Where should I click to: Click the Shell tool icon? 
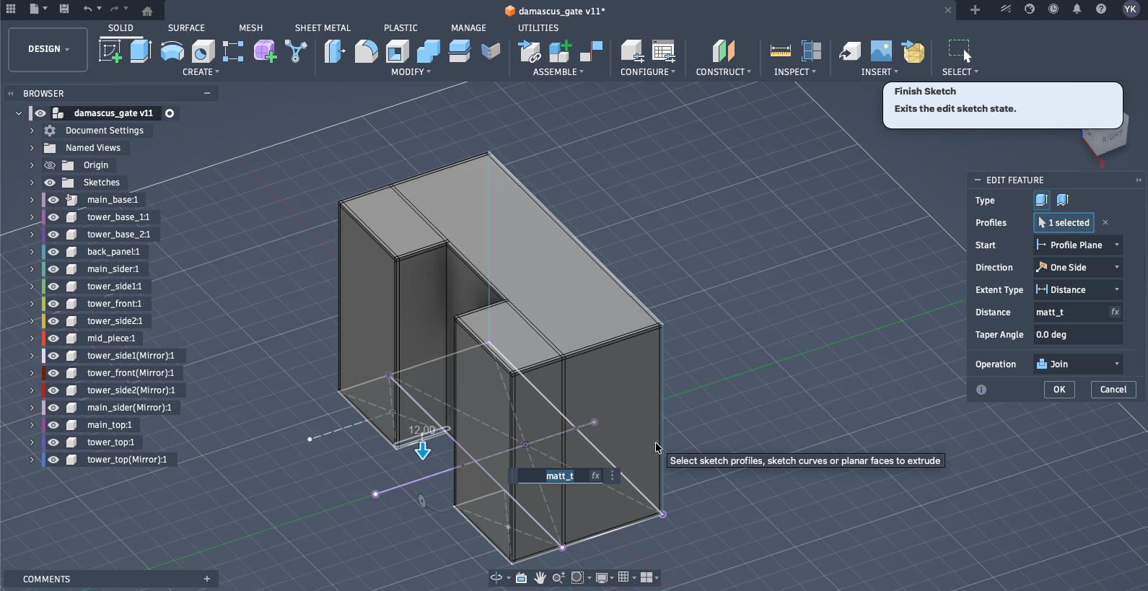tap(397, 51)
